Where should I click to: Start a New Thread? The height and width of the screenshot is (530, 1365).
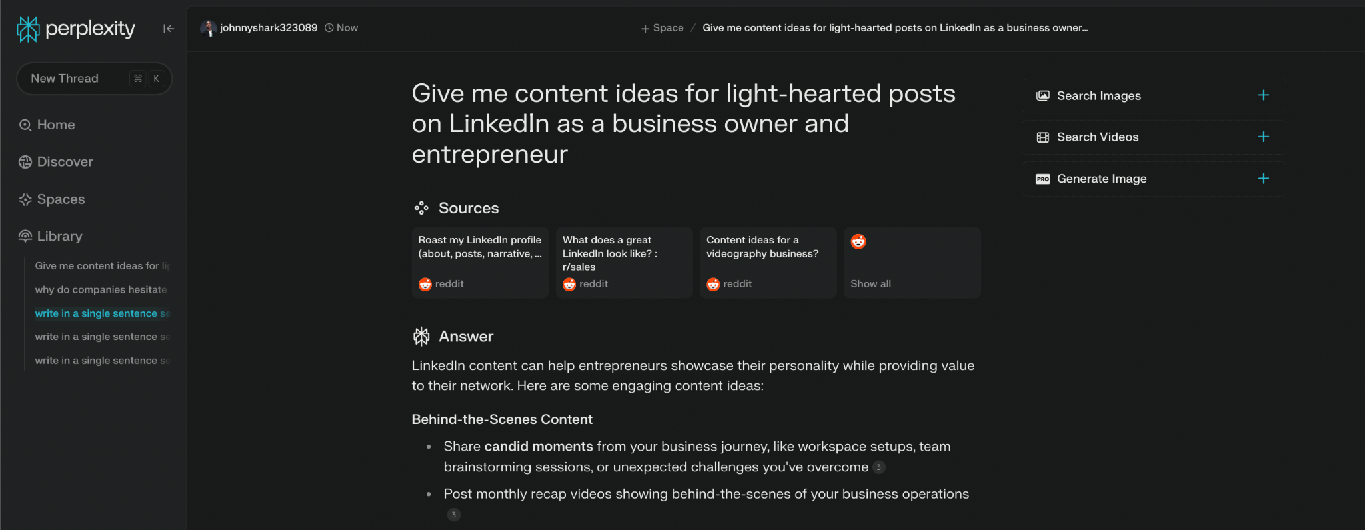65,79
